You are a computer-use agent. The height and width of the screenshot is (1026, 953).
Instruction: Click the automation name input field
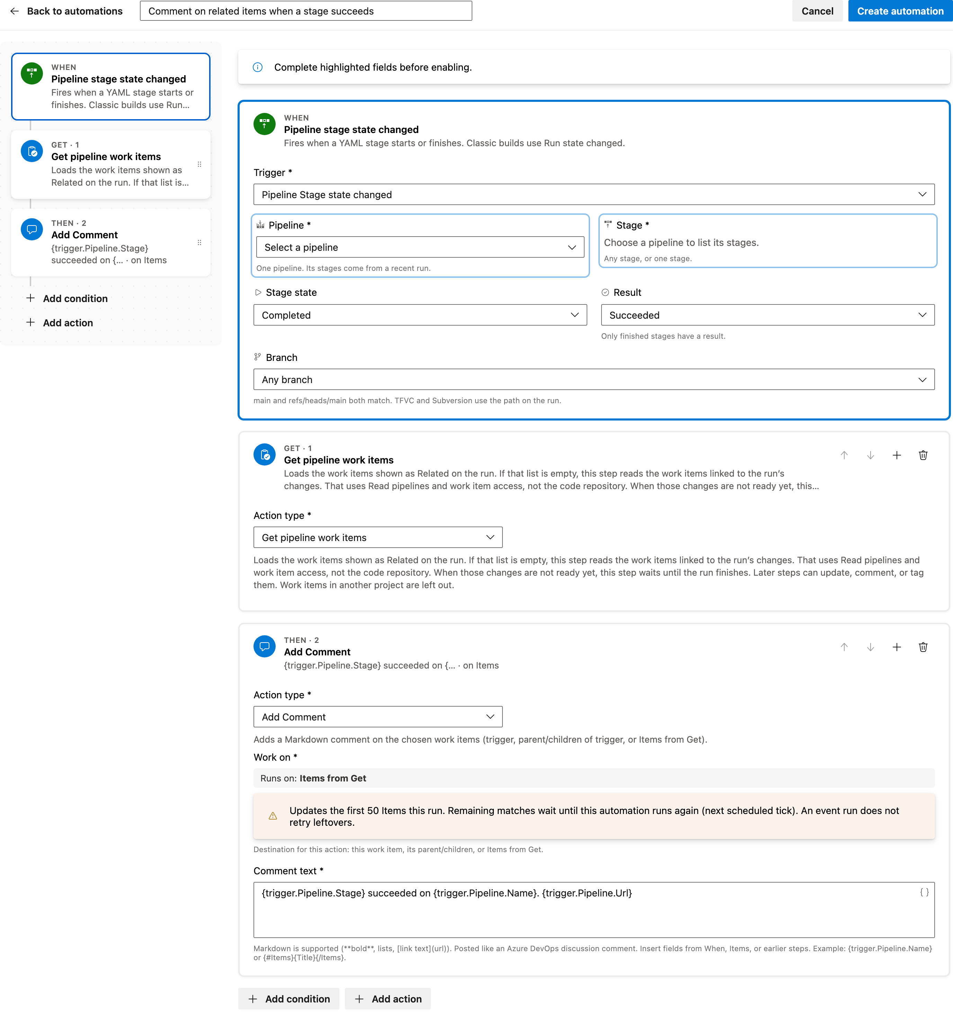click(x=306, y=11)
